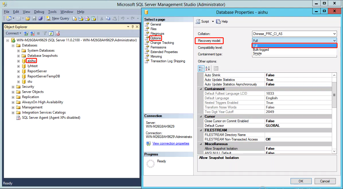Open the Window menu
Viewport: 343px width, 189px height.
pyautogui.click(x=67, y=12)
